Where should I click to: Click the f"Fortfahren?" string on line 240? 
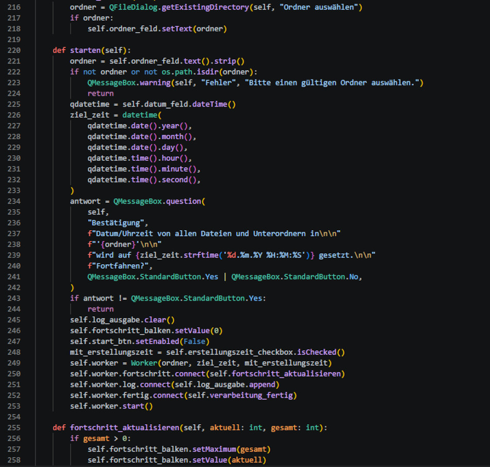tap(118, 266)
